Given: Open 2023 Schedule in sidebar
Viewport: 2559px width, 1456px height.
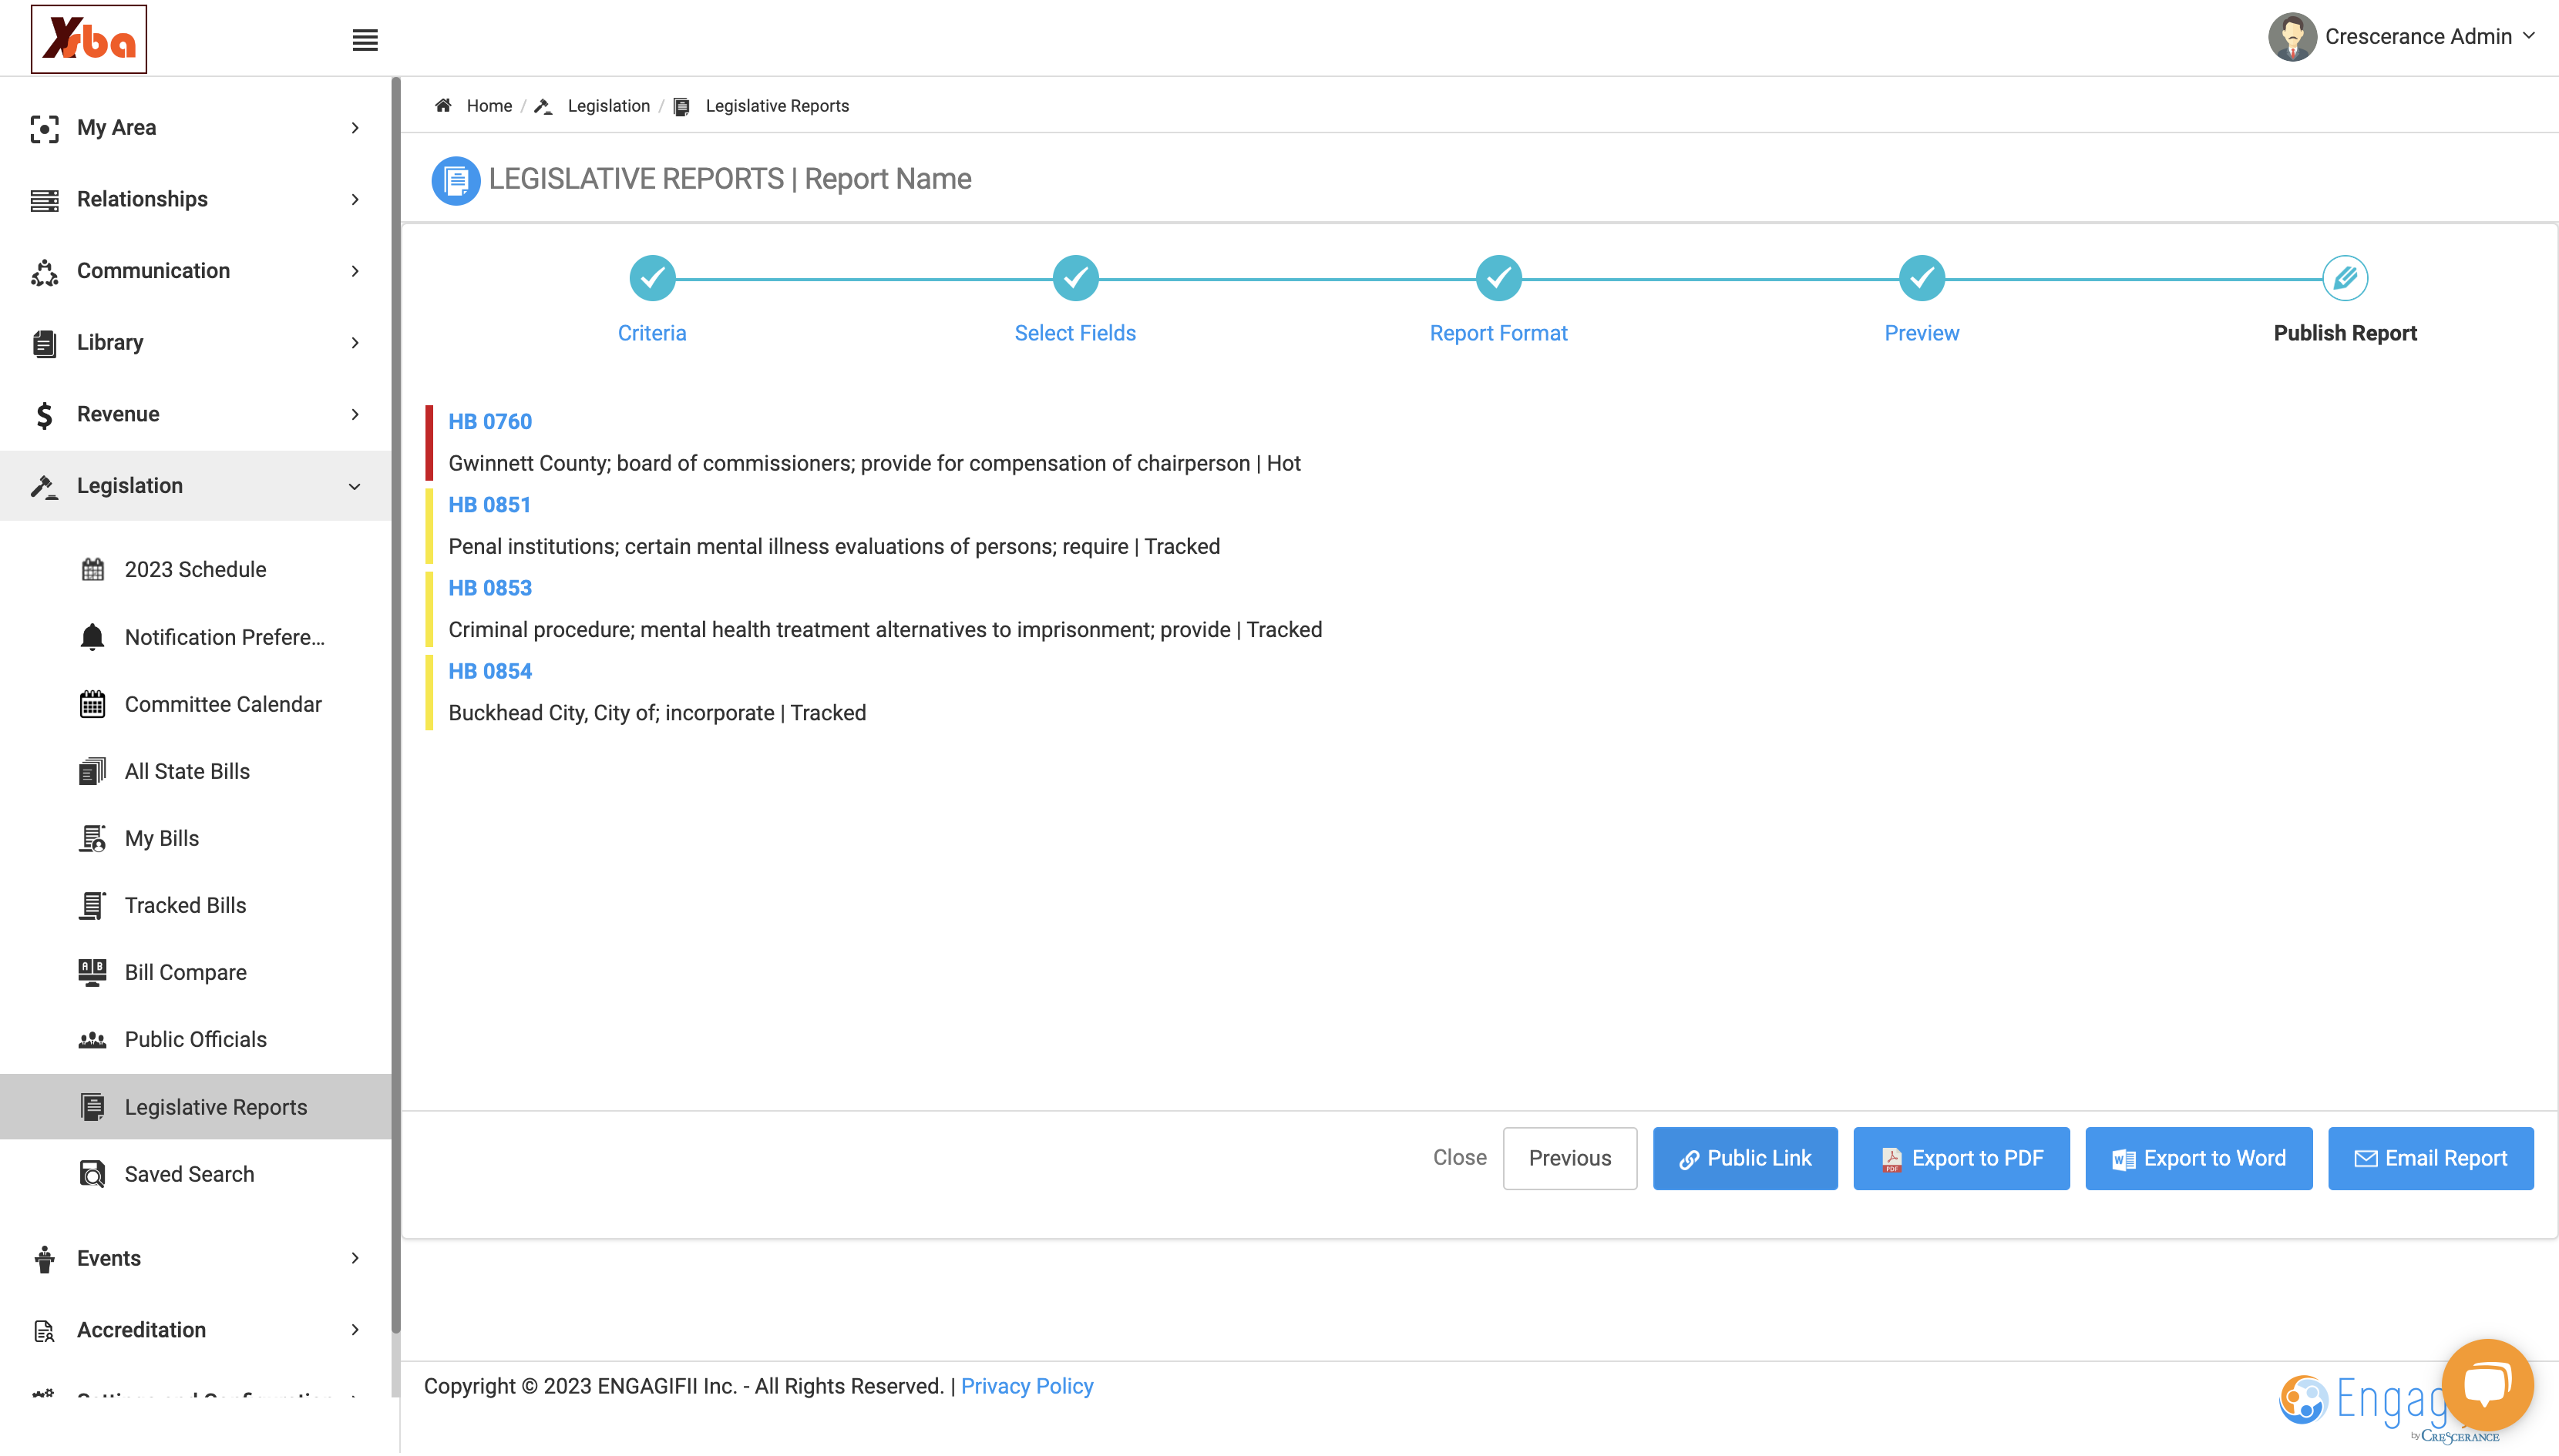Looking at the screenshot, I should click(195, 570).
